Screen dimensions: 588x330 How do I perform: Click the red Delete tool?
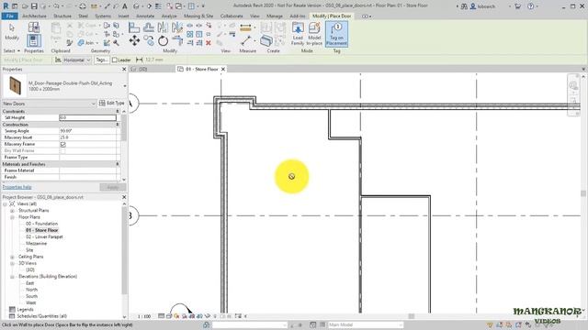coord(209,43)
